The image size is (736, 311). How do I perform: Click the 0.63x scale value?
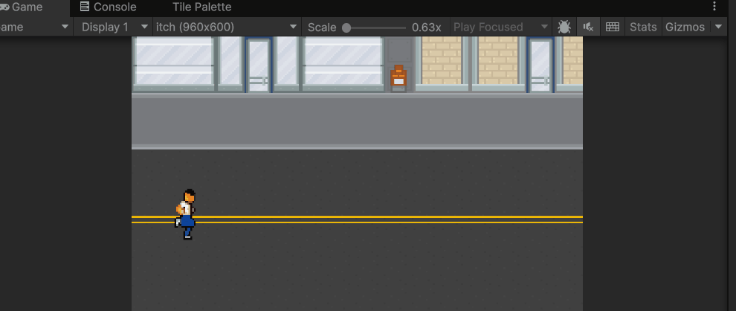pos(426,28)
